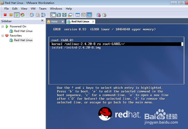The width and height of the screenshot is (188, 129).
Task: Open the VM menu
Action: pos(33,9)
